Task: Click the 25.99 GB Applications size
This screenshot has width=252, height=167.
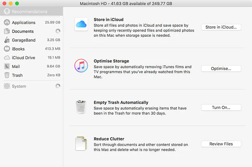Action: click(53, 22)
